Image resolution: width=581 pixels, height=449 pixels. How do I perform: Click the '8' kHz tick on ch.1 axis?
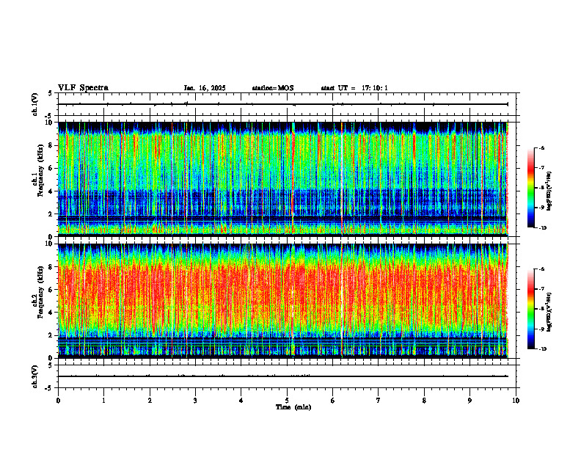51,145
